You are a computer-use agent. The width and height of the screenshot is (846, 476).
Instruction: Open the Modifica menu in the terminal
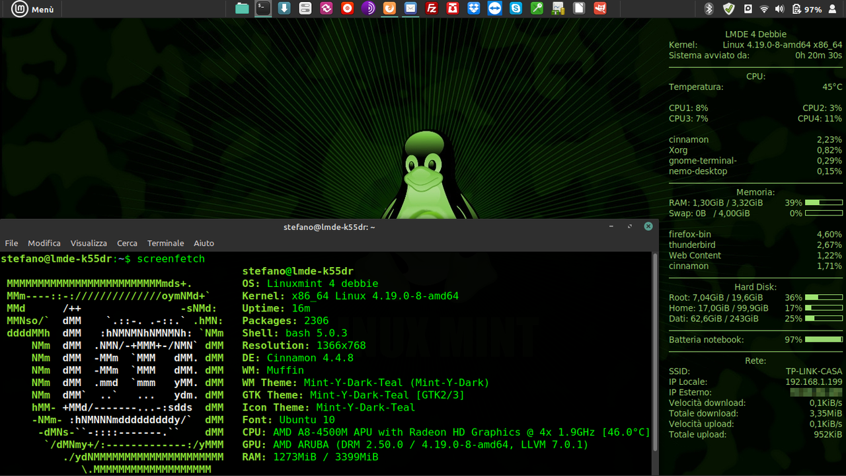(44, 243)
